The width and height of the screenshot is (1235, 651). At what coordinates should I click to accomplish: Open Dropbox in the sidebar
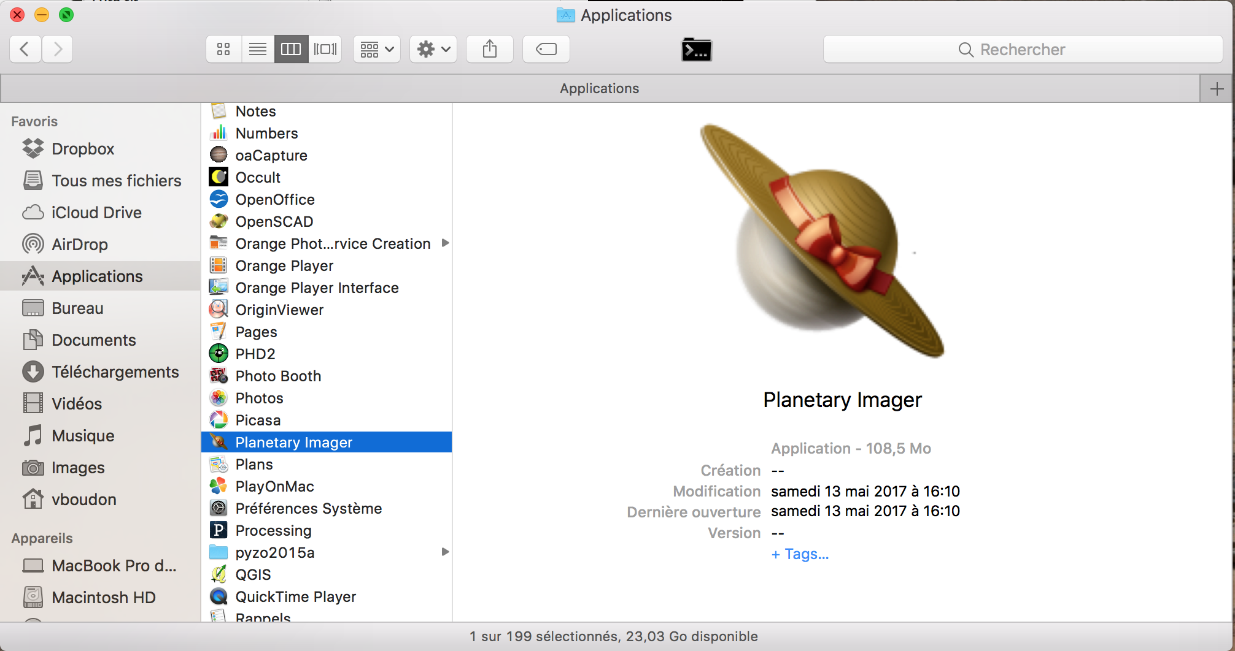[83, 149]
